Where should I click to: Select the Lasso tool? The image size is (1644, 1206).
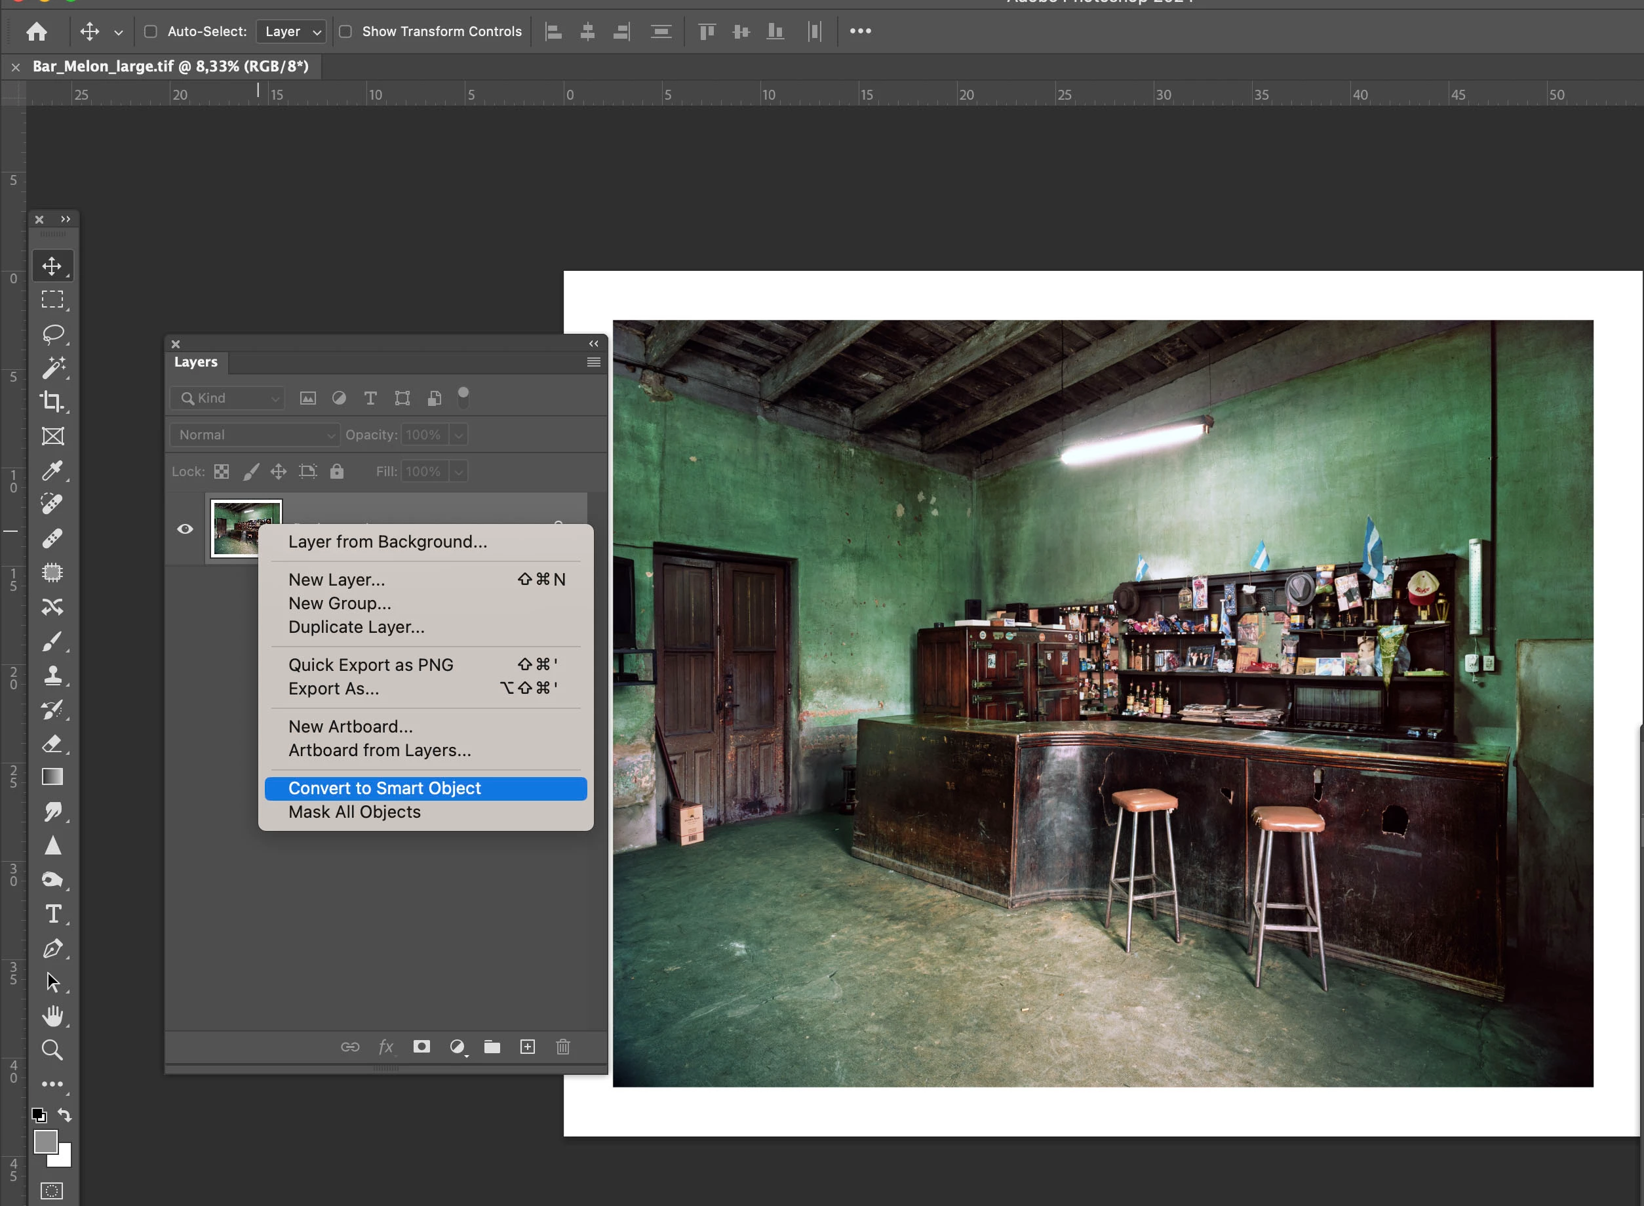click(52, 334)
